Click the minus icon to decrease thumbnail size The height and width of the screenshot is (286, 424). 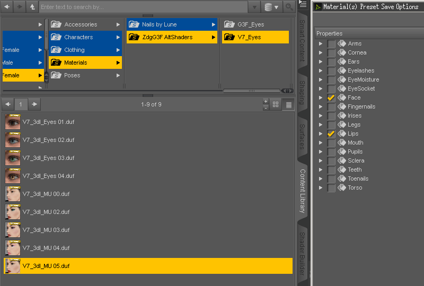[266, 108]
